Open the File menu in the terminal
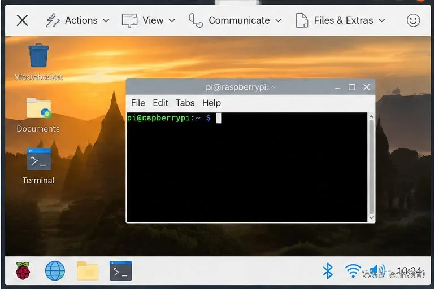 138,103
